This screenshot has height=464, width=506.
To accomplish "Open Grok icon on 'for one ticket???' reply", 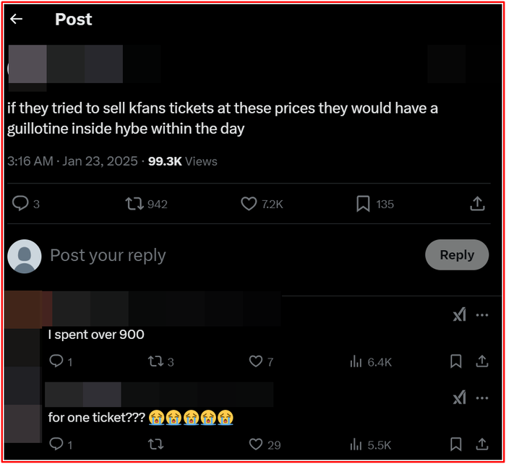I will click(459, 398).
